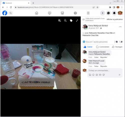Toggle the J'aime like button
Screen dimensions: 125x117
pos(88,47)
